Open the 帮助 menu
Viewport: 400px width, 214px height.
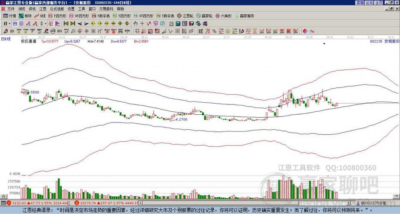pyautogui.click(x=120, y=9)
